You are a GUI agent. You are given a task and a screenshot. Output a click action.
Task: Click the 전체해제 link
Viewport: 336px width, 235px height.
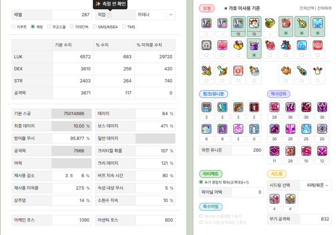point(324,8)
